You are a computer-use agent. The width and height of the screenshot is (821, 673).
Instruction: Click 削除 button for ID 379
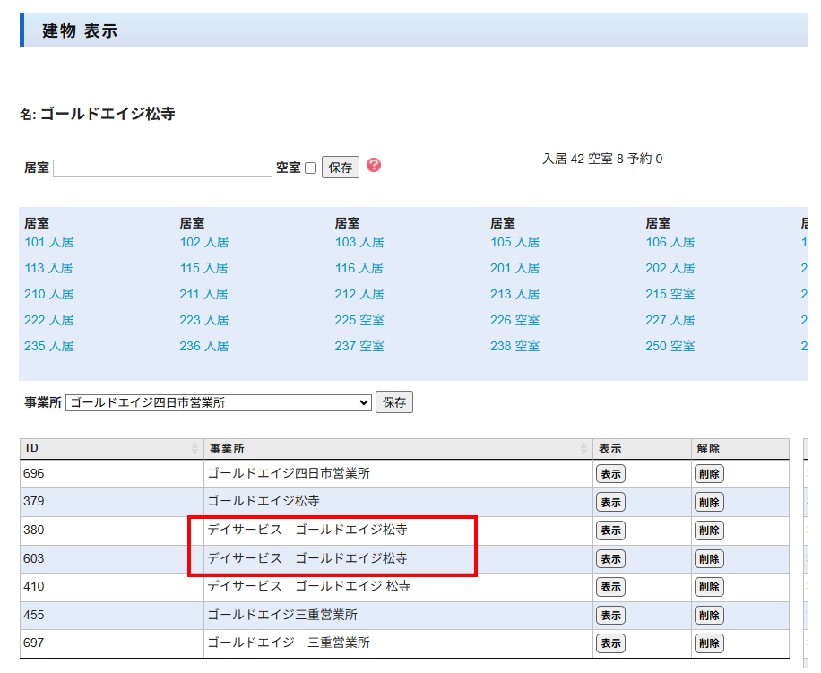(x=709, y=503)
